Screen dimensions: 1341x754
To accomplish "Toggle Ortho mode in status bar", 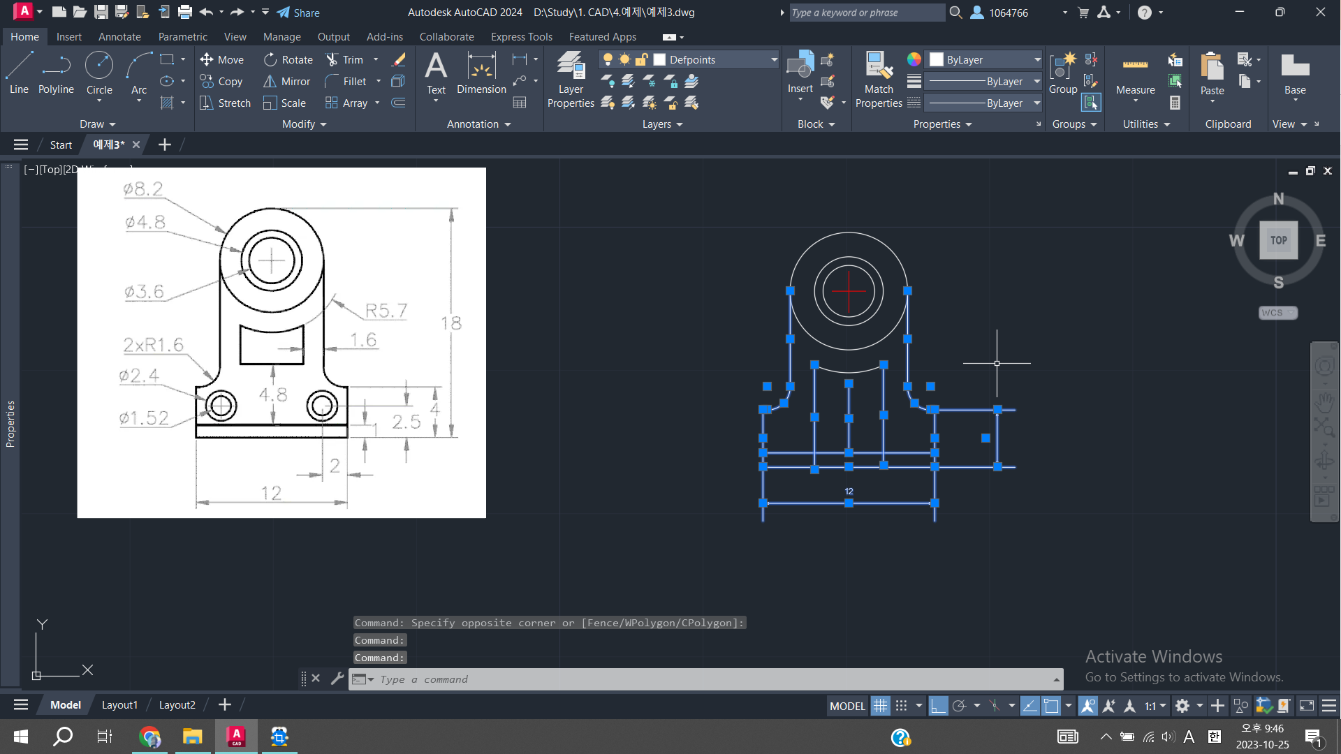I will tap(938, 706).
